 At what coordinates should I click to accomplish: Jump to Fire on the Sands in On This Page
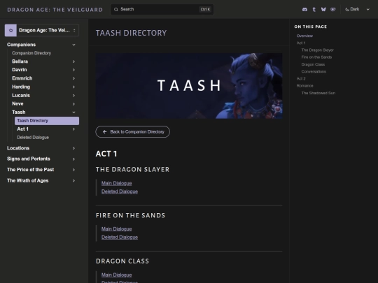click(x=316, y=57)
